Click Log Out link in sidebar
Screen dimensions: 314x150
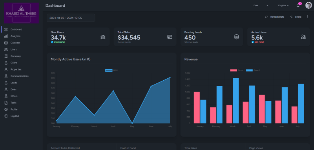click(15, 116)
